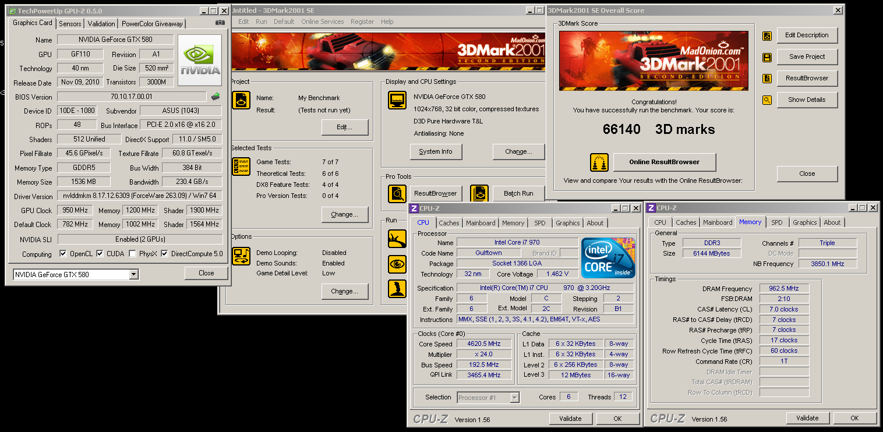Viewport: 883px width, 432px height.
Task: Open the Run menu in 3DMark2001
Action: point(262,22)
